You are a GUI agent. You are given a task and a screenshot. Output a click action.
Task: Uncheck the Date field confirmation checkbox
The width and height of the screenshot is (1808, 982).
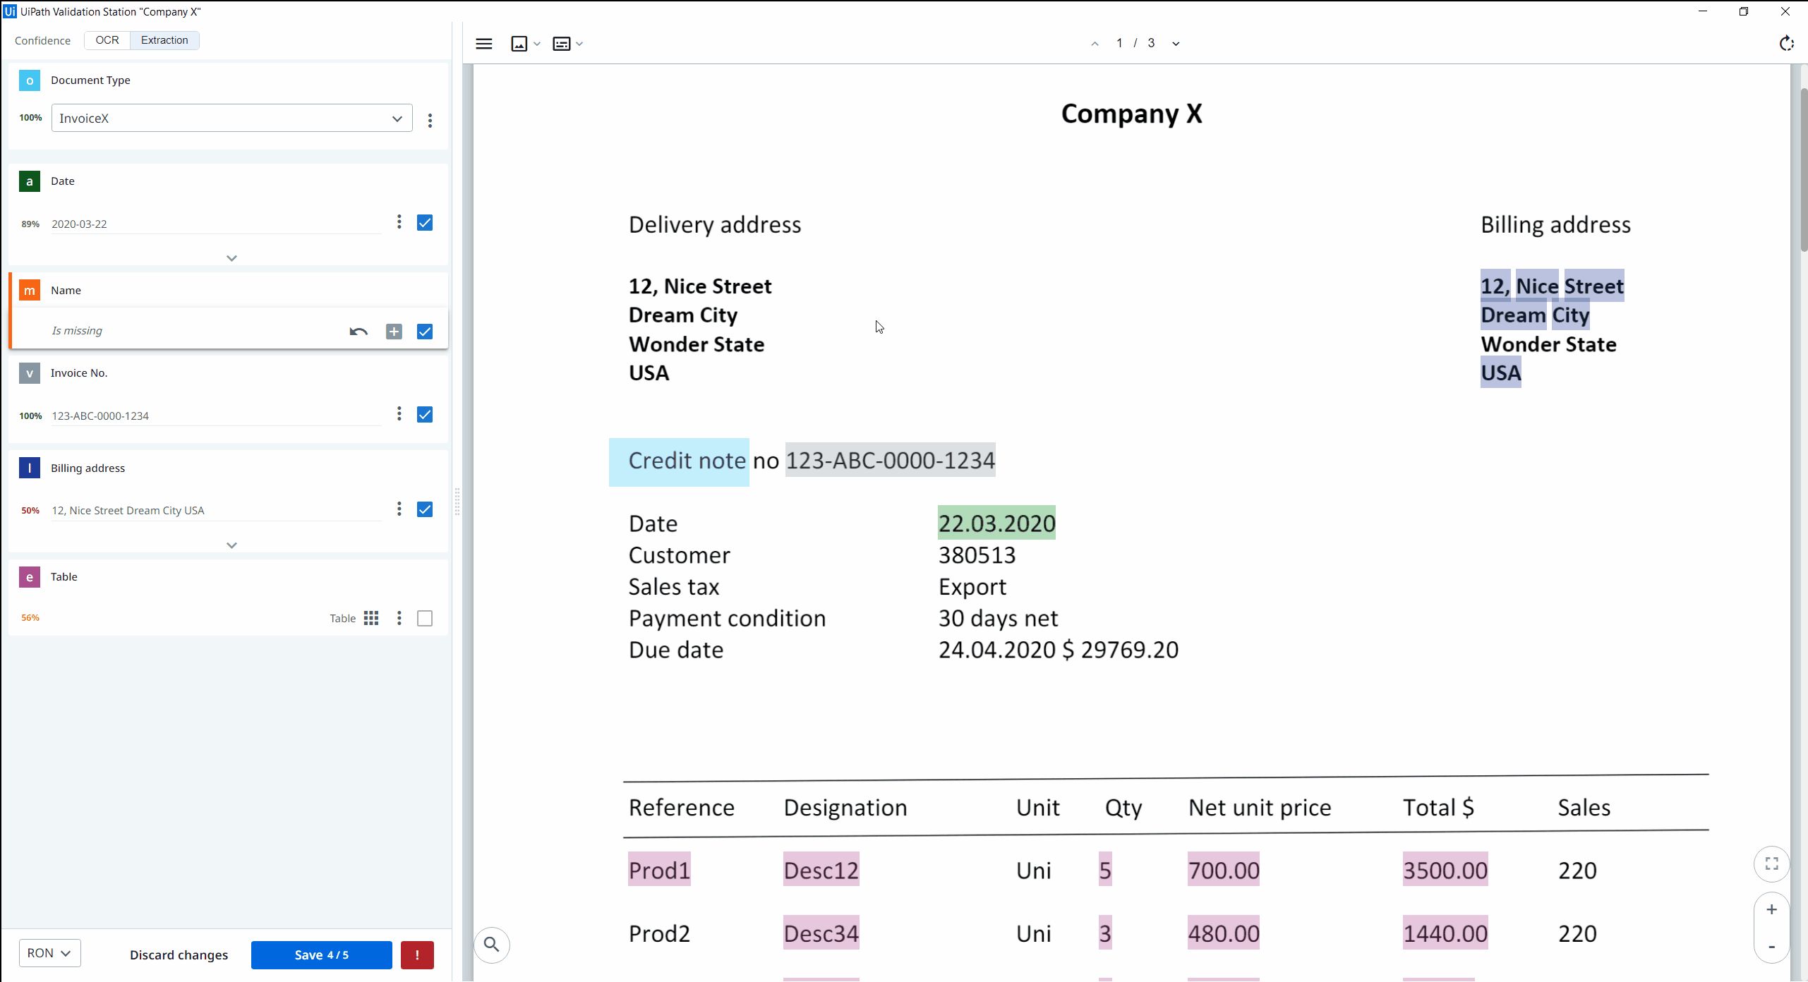coord(425,223)
